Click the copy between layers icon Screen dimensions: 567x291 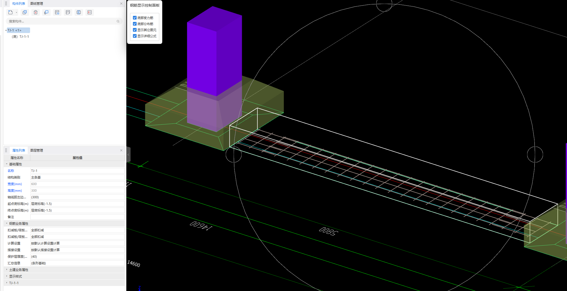tap(46, 12)
